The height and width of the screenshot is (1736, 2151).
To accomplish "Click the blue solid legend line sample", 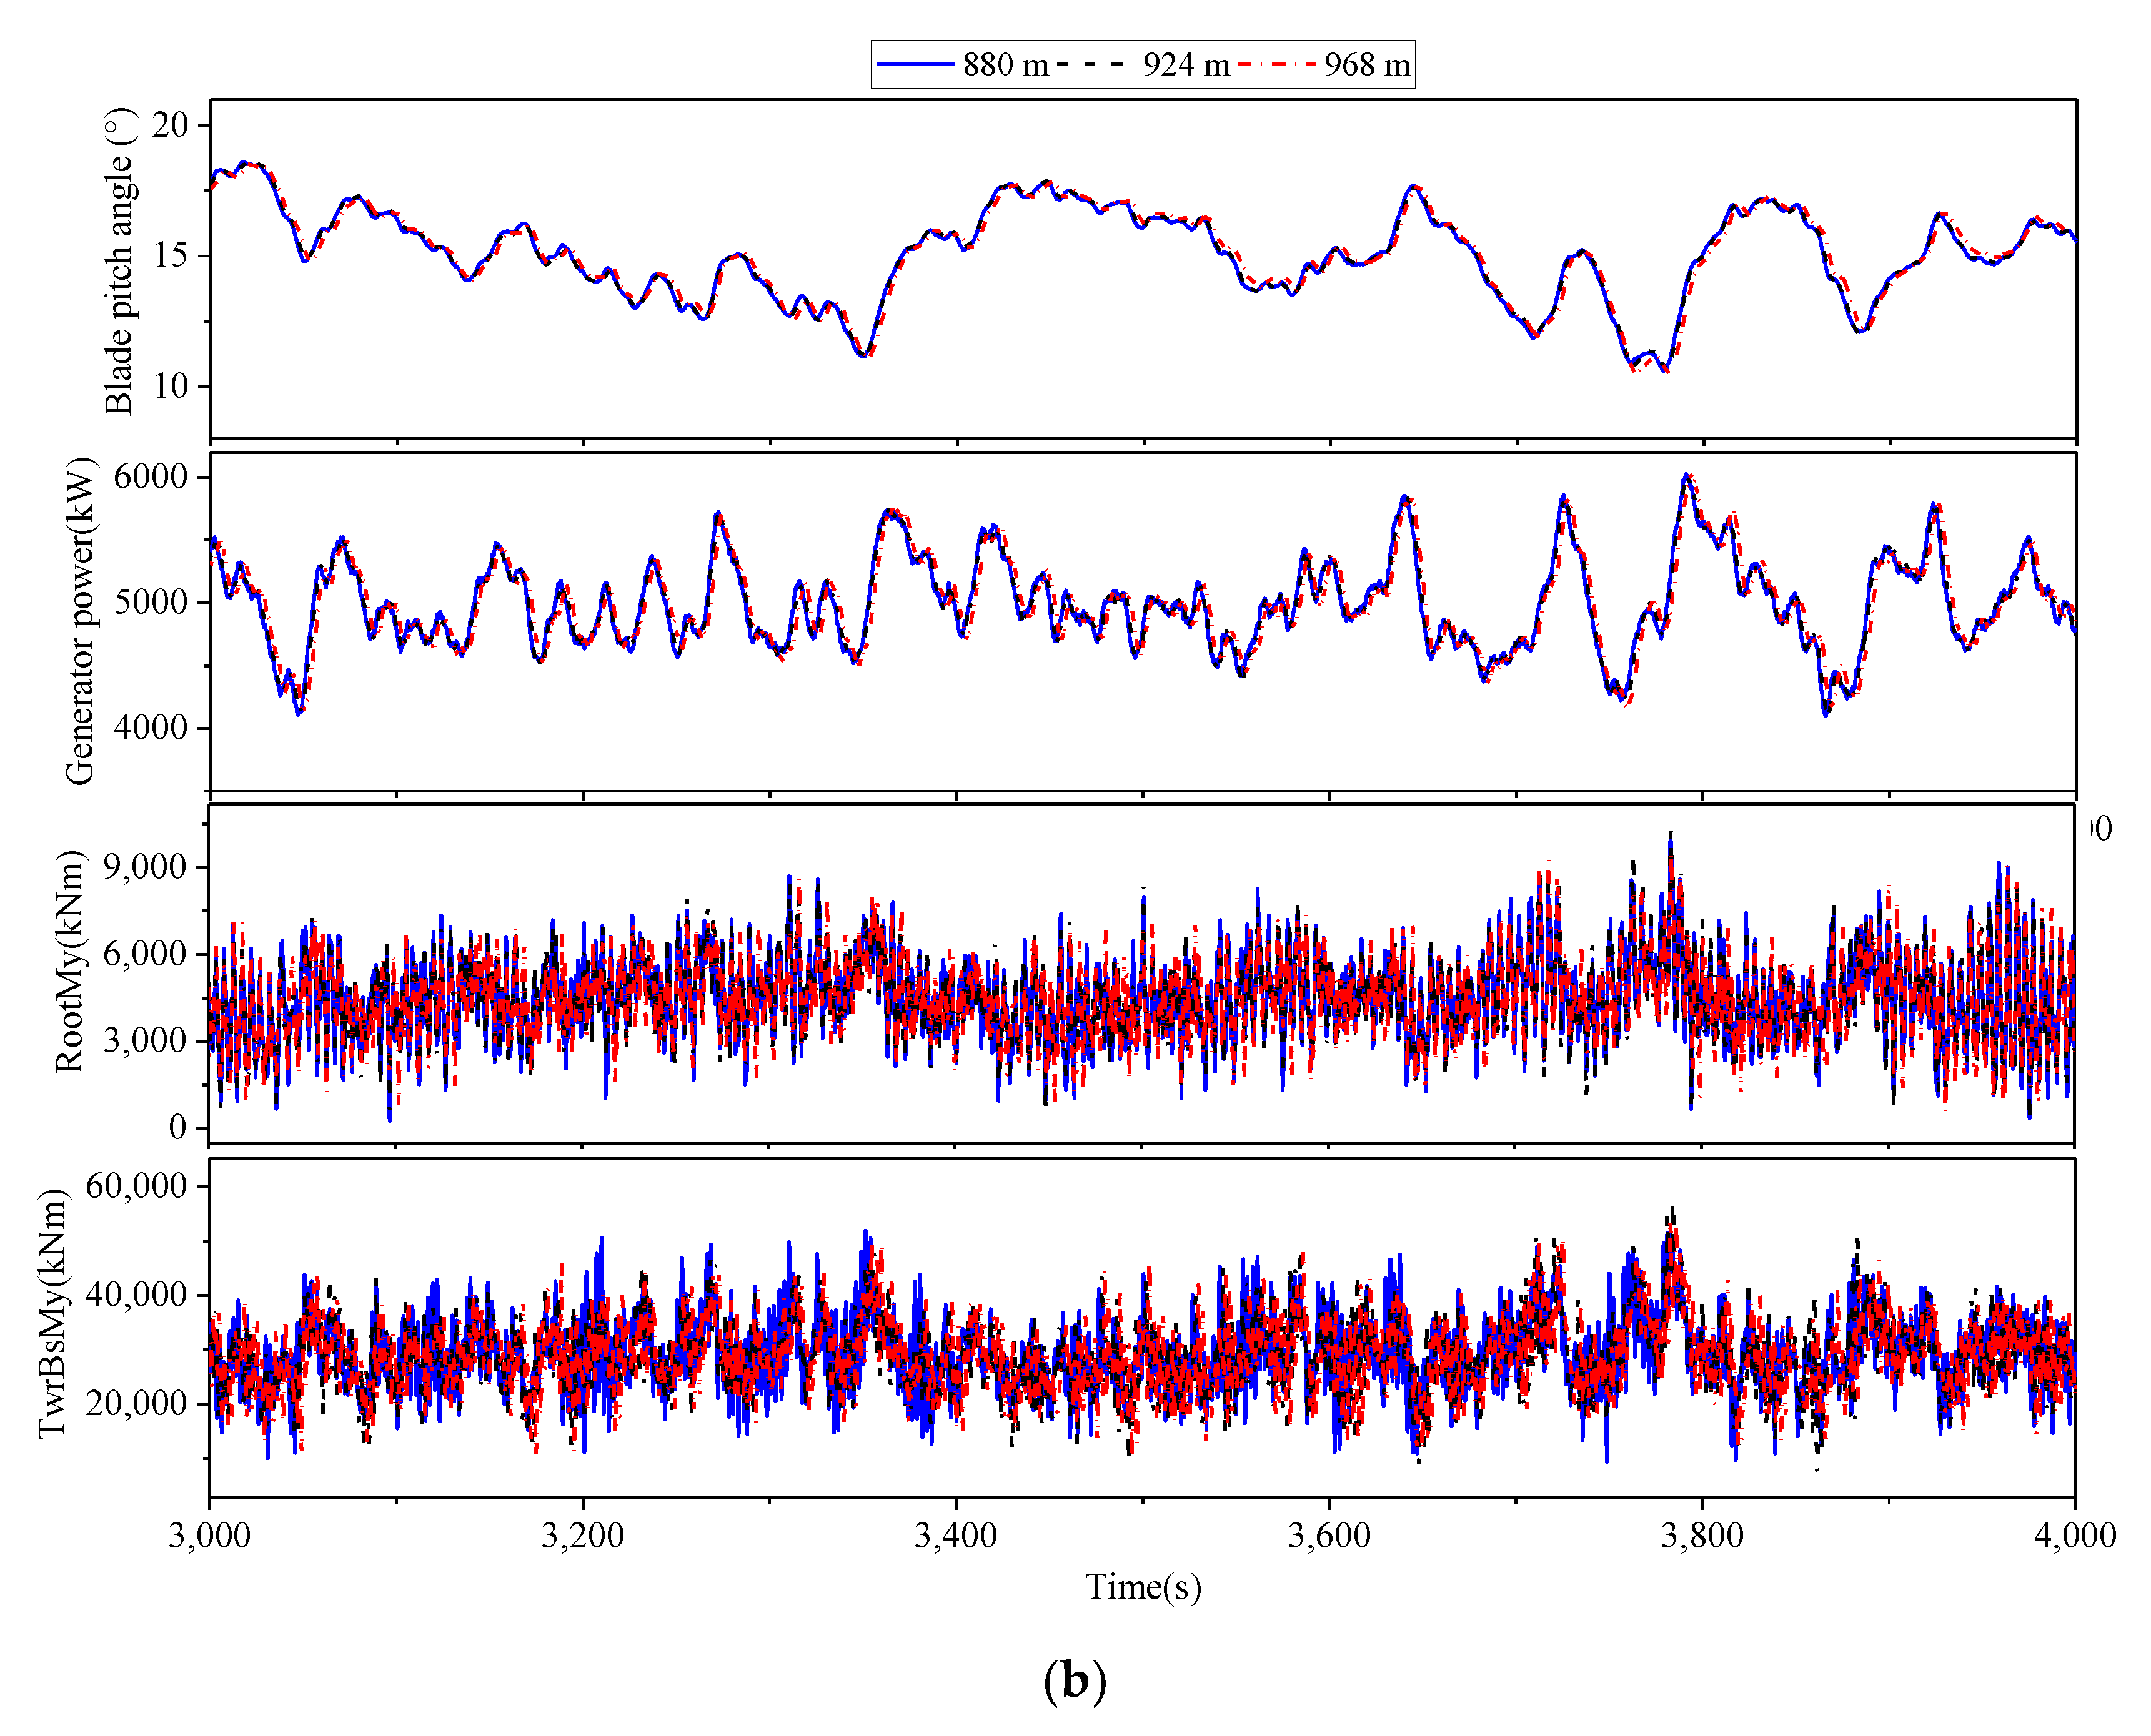I will click(x=915, y=65).
